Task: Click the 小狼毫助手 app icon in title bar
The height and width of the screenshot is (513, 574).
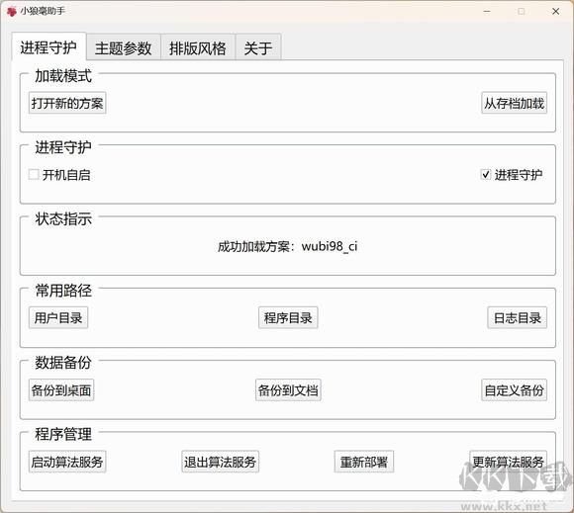Action: 12,11
